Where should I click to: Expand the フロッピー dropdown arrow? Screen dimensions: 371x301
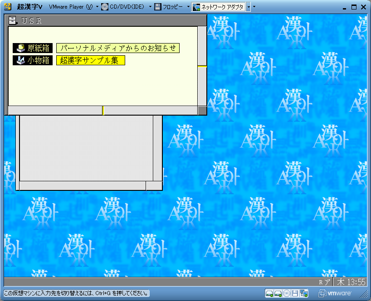(x=188, y=7)
